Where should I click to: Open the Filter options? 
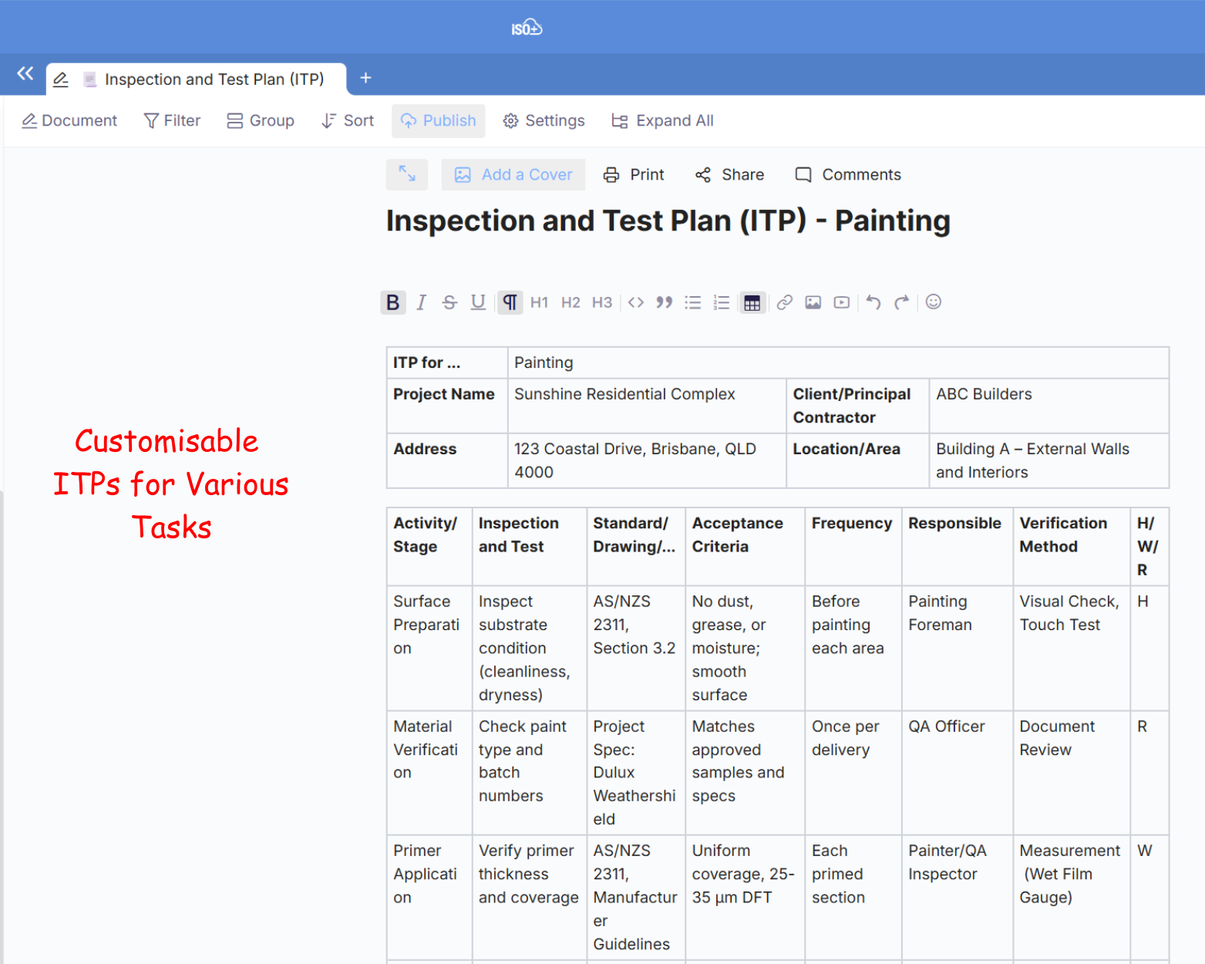[172, 121]
